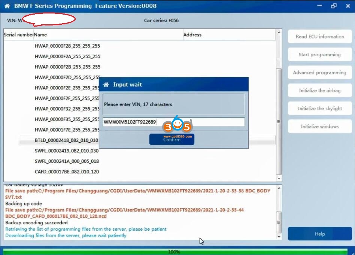
Task: Click the Name column header
Action: click(x=108, y=35)
